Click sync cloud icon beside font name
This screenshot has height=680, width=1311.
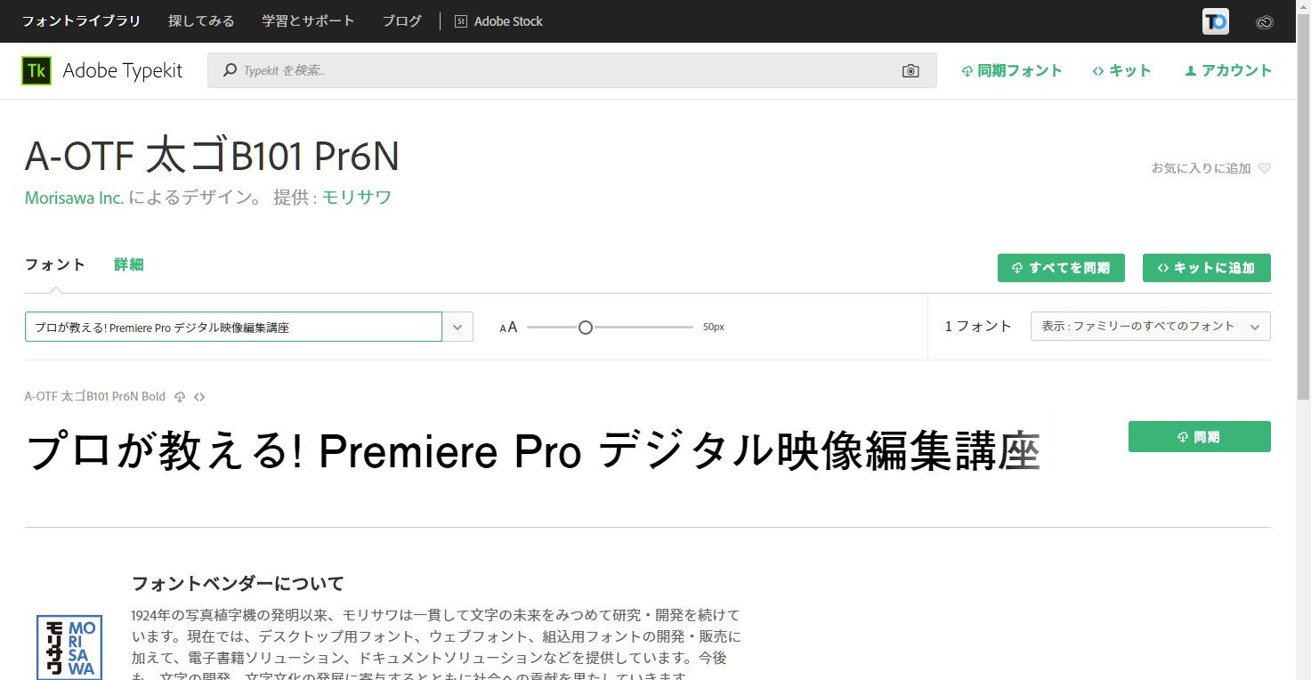pos(181,397)
